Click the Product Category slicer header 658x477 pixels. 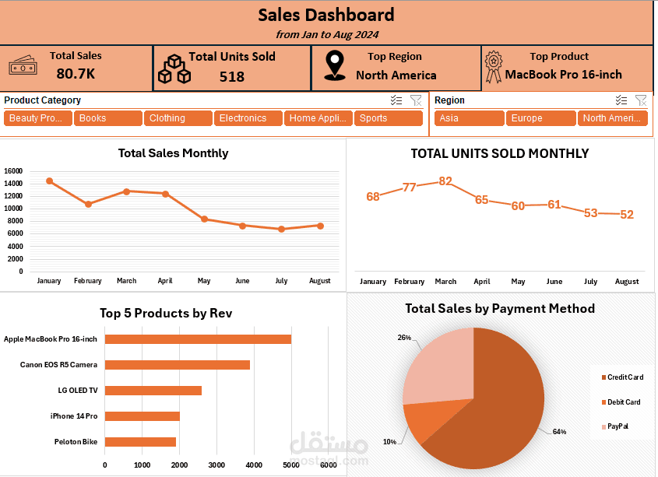42,100
